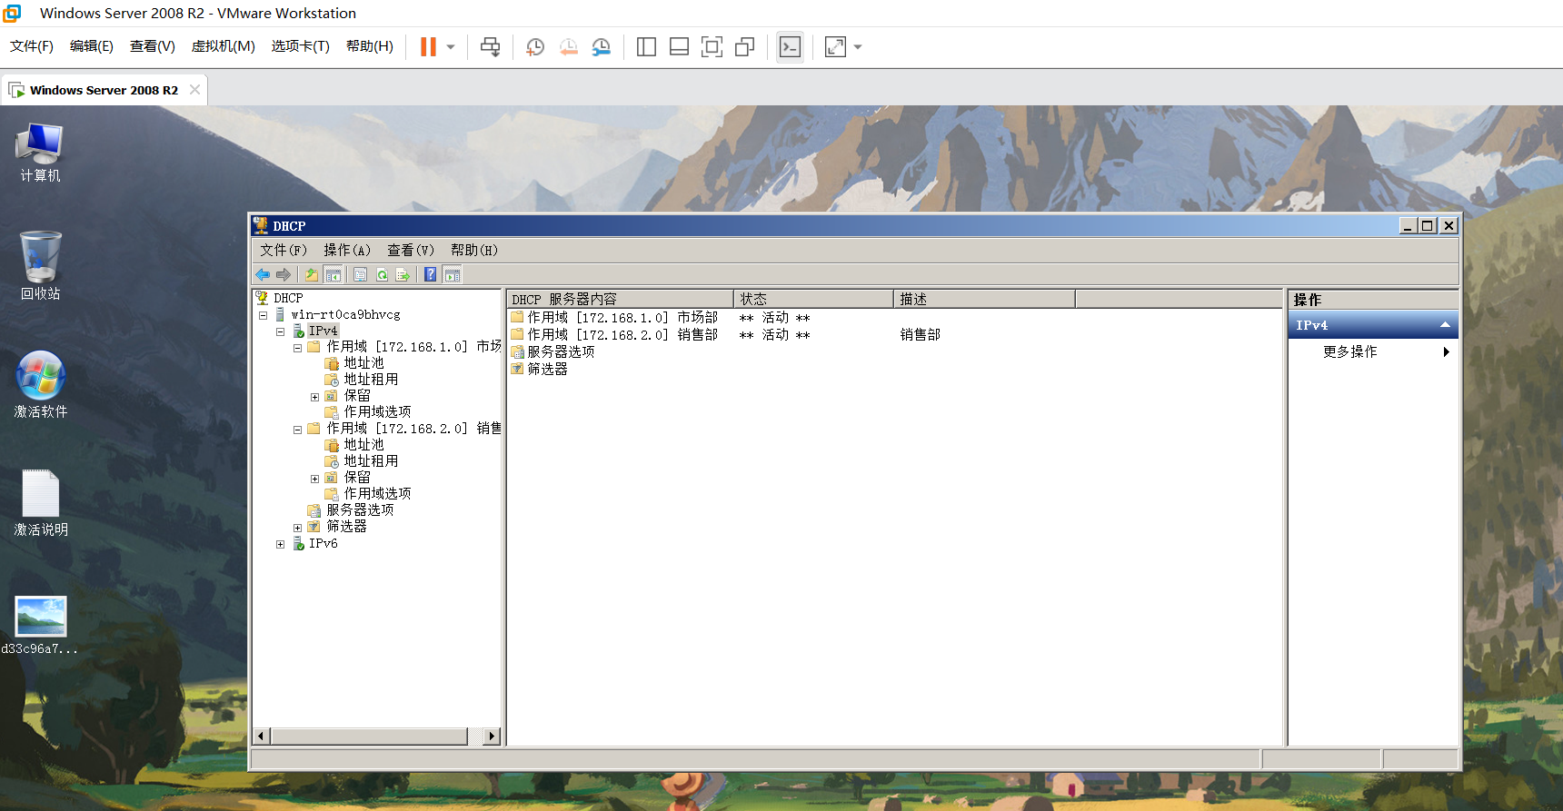Close the Windows Server 2008 R2 tab

coord(194,89)
